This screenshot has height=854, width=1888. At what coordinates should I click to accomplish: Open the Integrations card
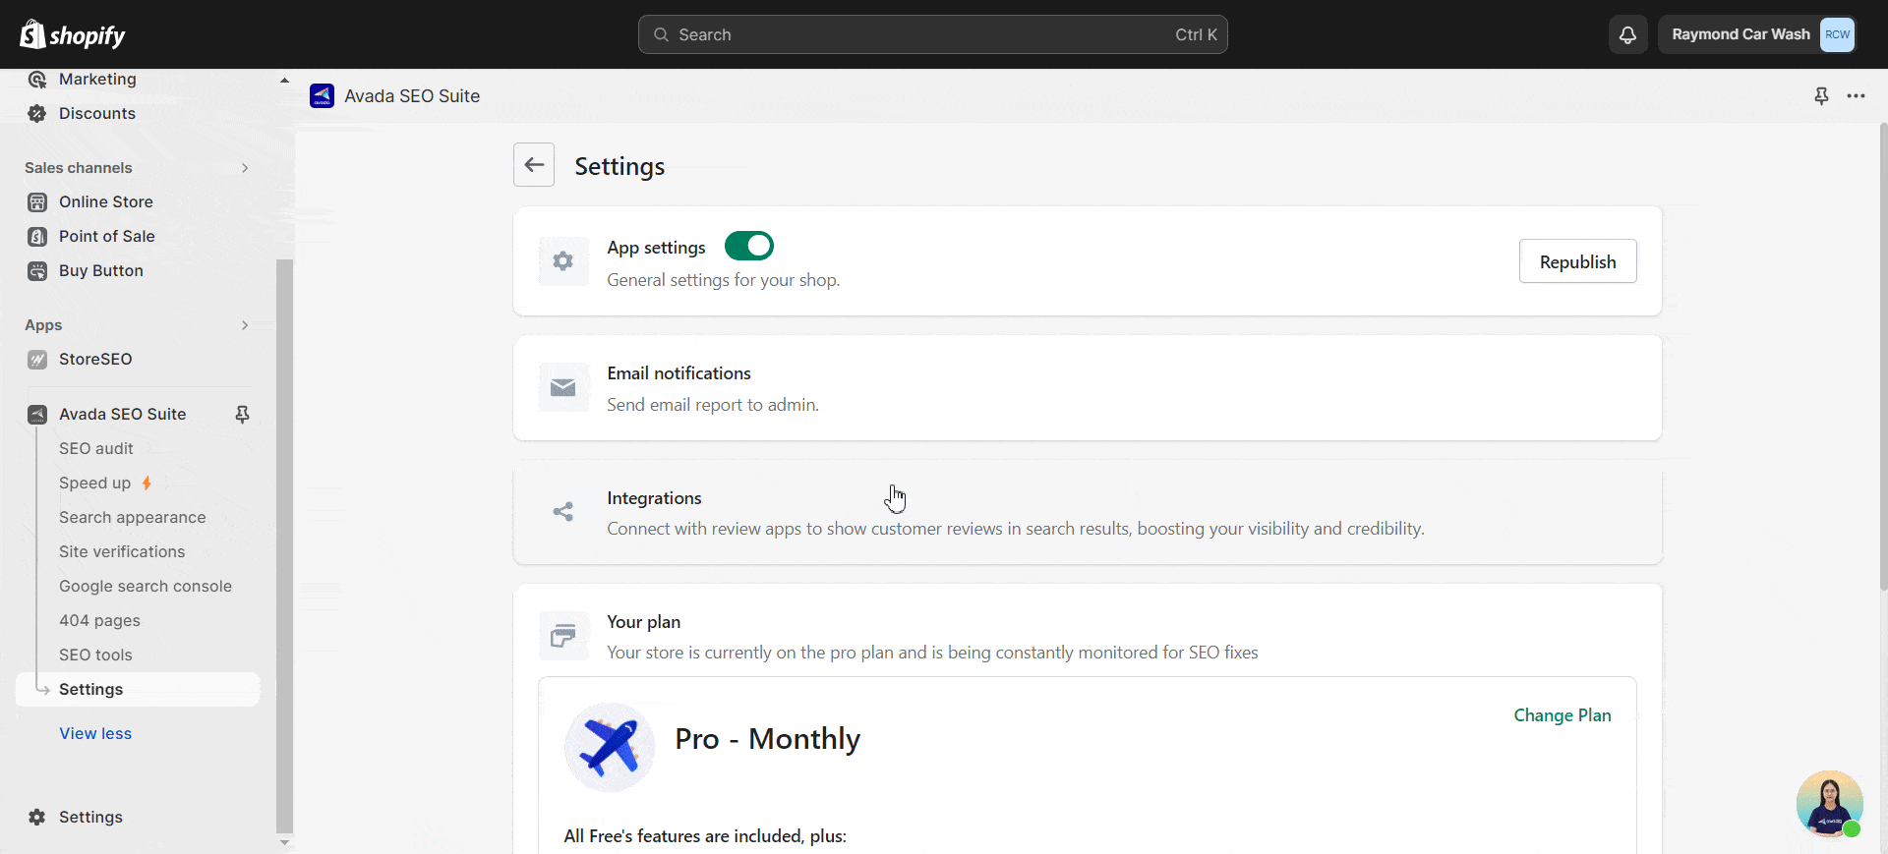1088,513
